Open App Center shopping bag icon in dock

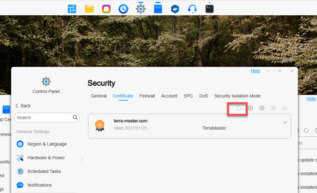pyautogui.click(x=158, y=9)
